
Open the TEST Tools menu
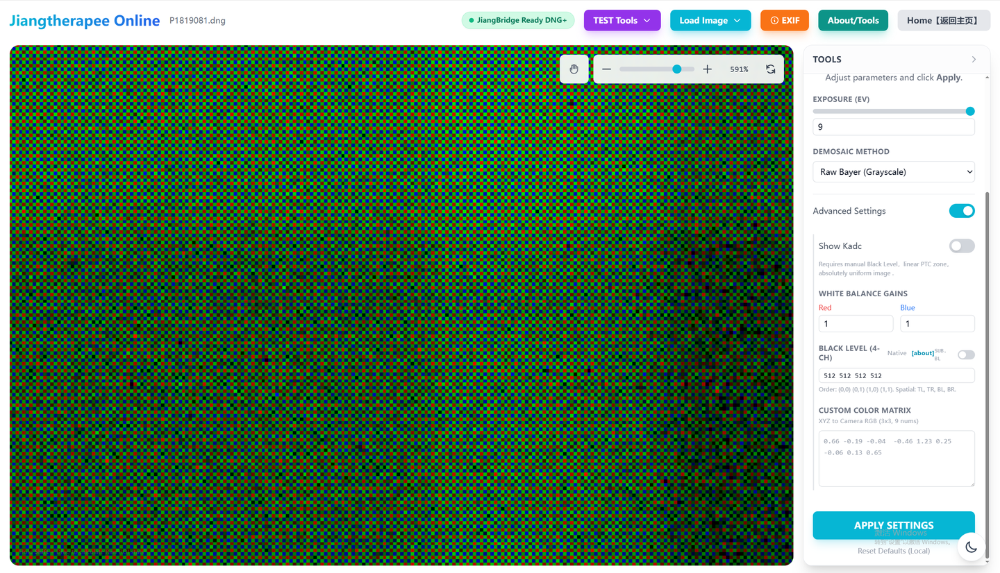(x=622, y=20)
